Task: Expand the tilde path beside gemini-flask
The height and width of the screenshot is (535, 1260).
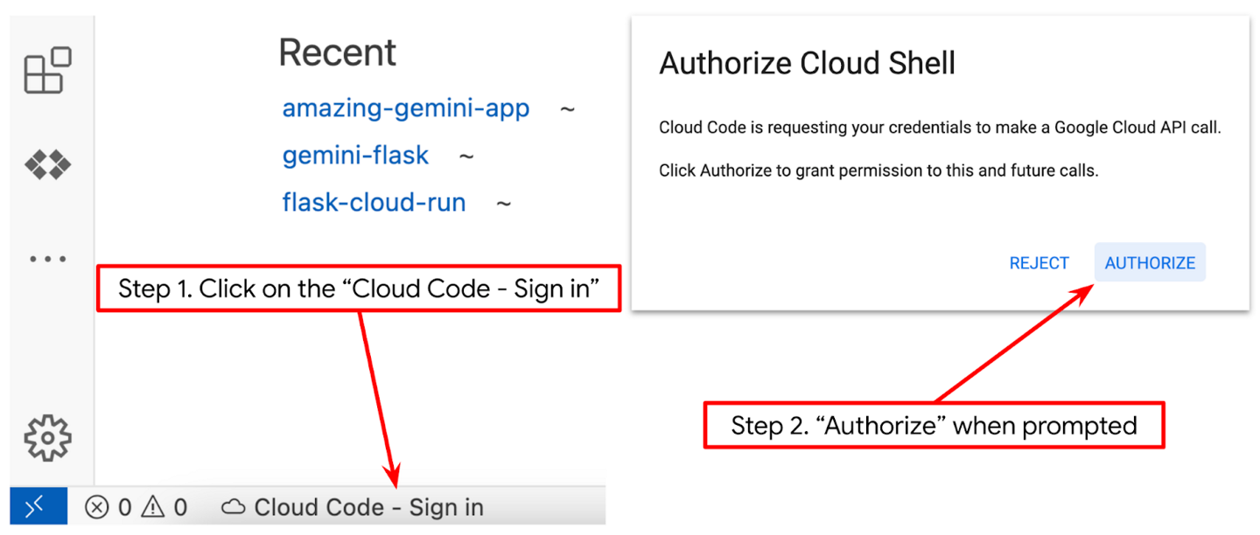Action: click(465, 155)
